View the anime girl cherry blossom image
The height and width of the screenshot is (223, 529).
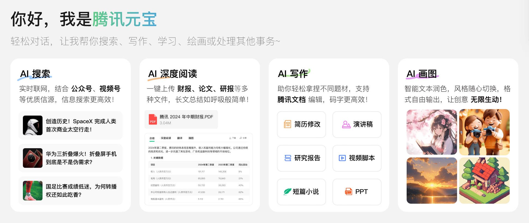pyautogui.click(x=432, y=132)
